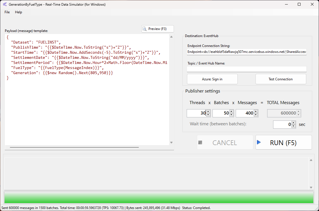Click the empty log output panel
Screen dimensions: 319x211
click(157, 174)
